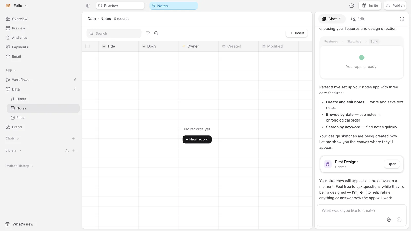Click the attachment paperclip icon

pos(389,219)
